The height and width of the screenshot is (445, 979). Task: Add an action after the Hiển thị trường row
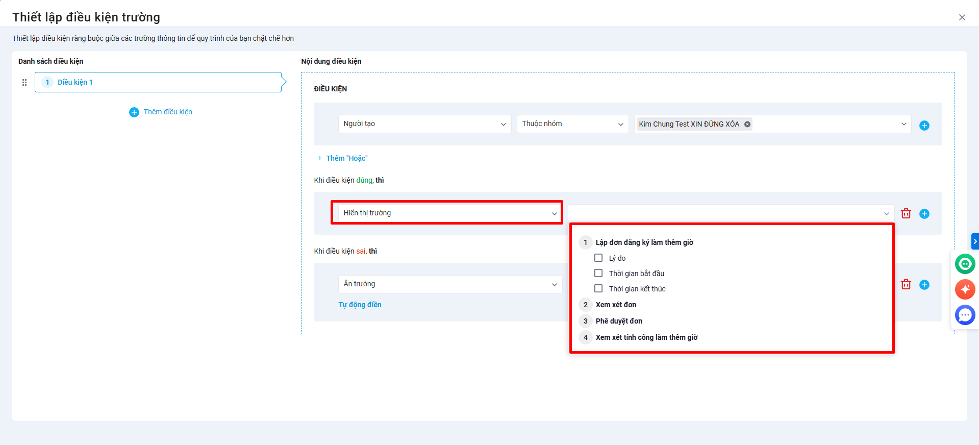(x=924, y=214)
